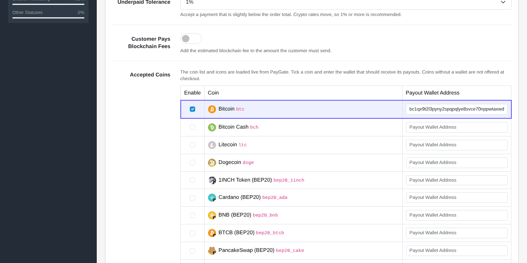Screen dimensions: 527x263
Task: Click the Other Statuses progress bar
Action: (48, 18)
